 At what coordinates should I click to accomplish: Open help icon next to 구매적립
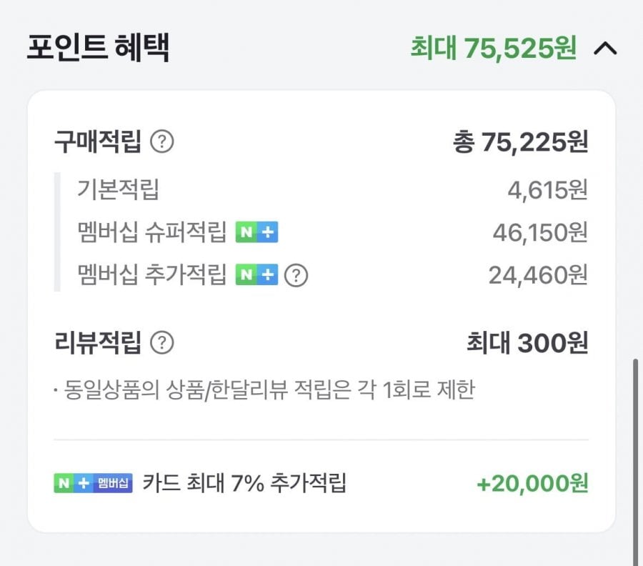pos(162,142)
